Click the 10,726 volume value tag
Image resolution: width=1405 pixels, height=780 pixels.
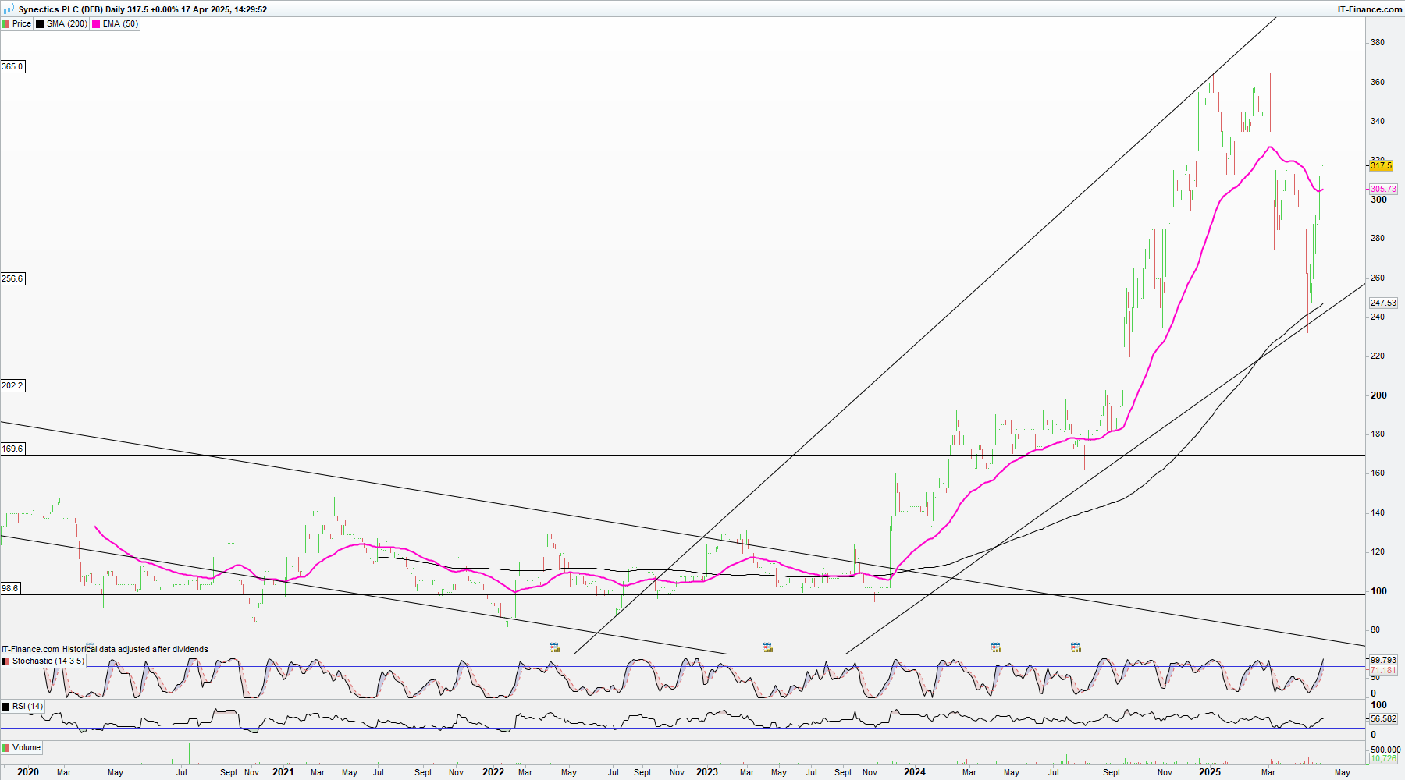(x=1383, y=758)
